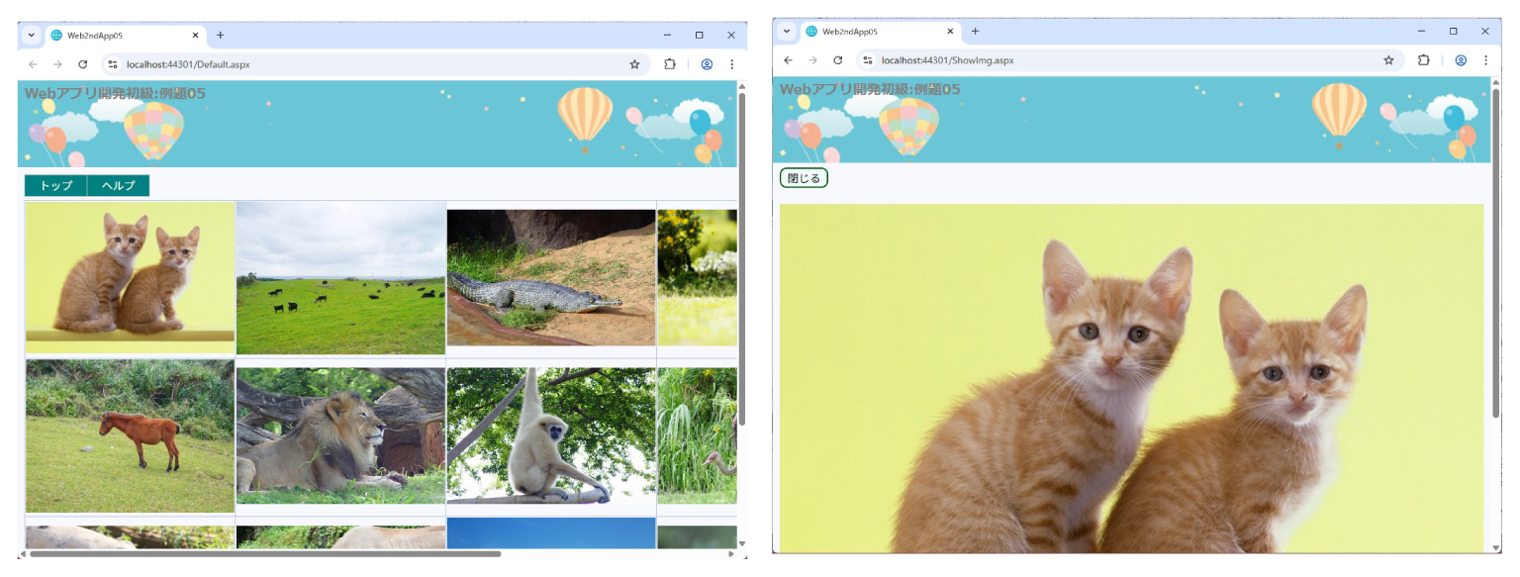Screen dimensions: 1520x577
Task: Open the Chrome extensions puzzle icon
Action: click(x=670, y=63)
